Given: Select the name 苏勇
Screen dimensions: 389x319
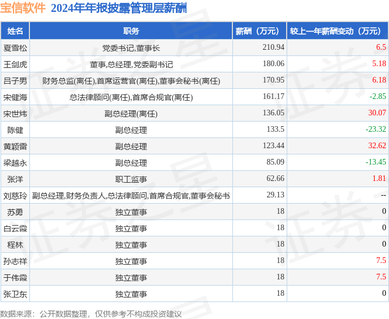Looking at the screenshot, I should pyautogui.click(x=15, y=212).
